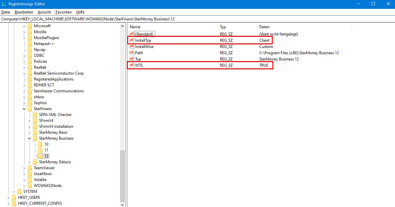Click the Volatile key folder icon
Image resolution: width=395 pixels, height=207 pixels.
(30, 180)
